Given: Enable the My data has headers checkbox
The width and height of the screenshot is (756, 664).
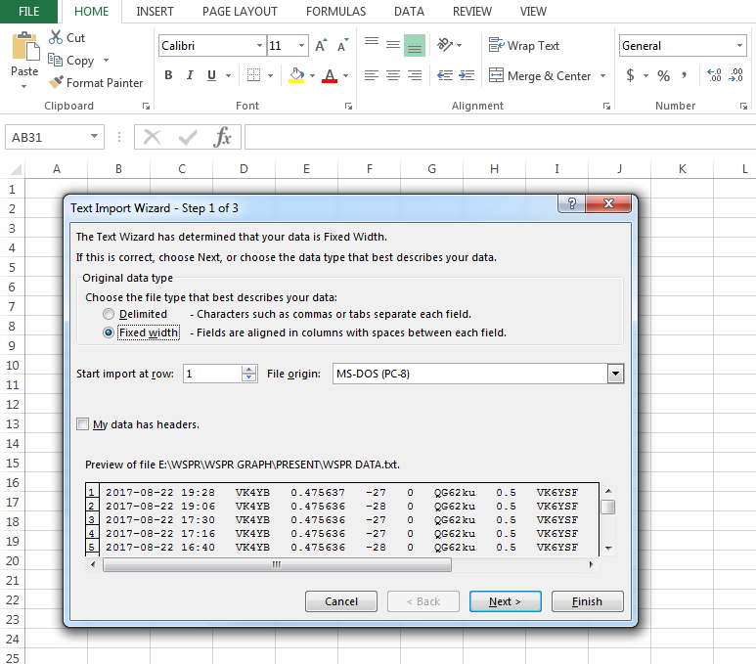Looking at the screenshot, I should pos(83,424).
